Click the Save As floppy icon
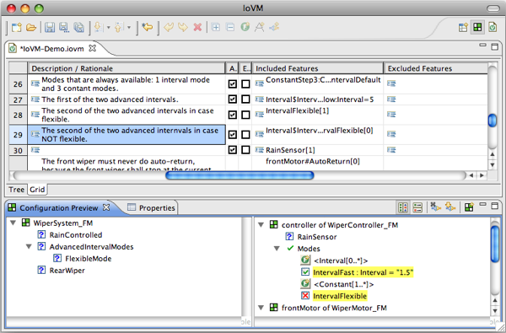Viewport: 506px width, 333px height. click(x=64, y=28)
